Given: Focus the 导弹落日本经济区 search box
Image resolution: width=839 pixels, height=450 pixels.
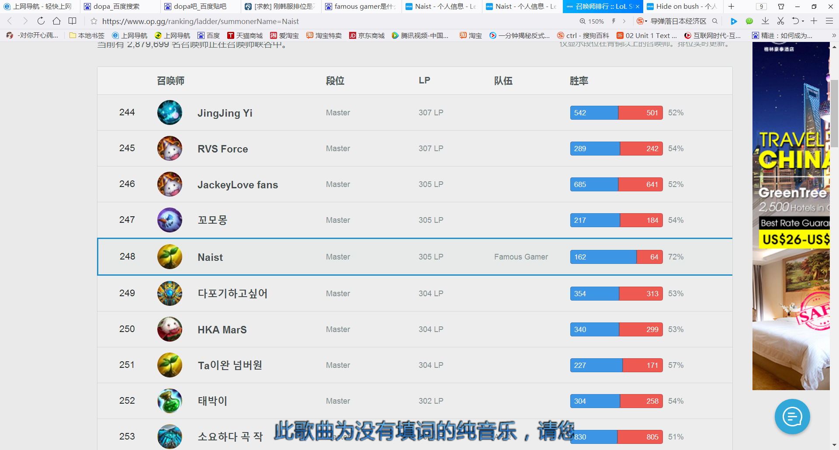Looking at the screenshot, I should point(678,21).
